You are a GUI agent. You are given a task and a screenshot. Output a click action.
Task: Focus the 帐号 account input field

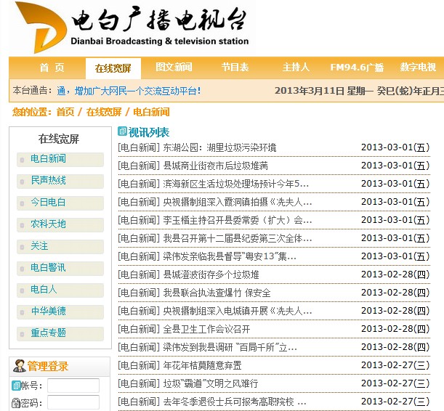coord(73,386)
